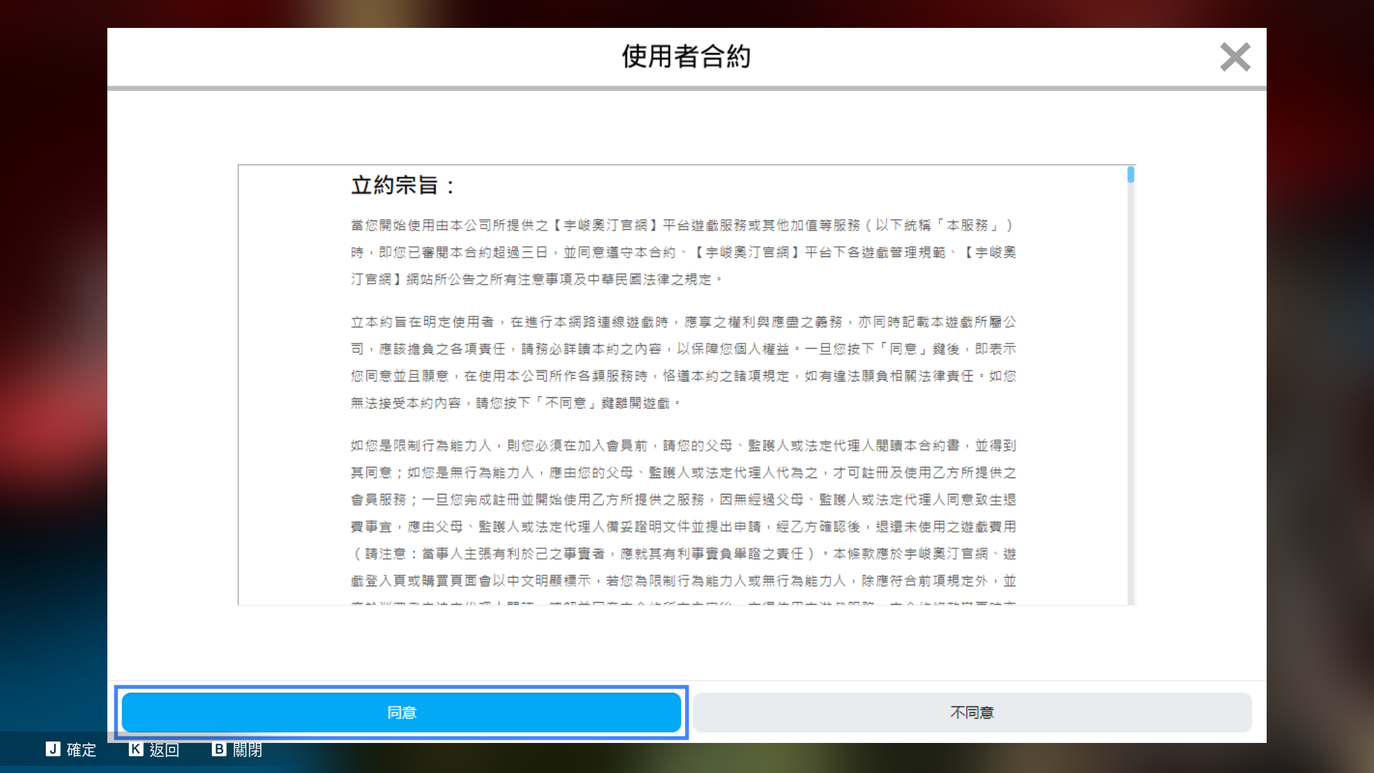Click line starting 汀官網】網站所公告
The image size is (1374, 773).
(x=537, y=279)
